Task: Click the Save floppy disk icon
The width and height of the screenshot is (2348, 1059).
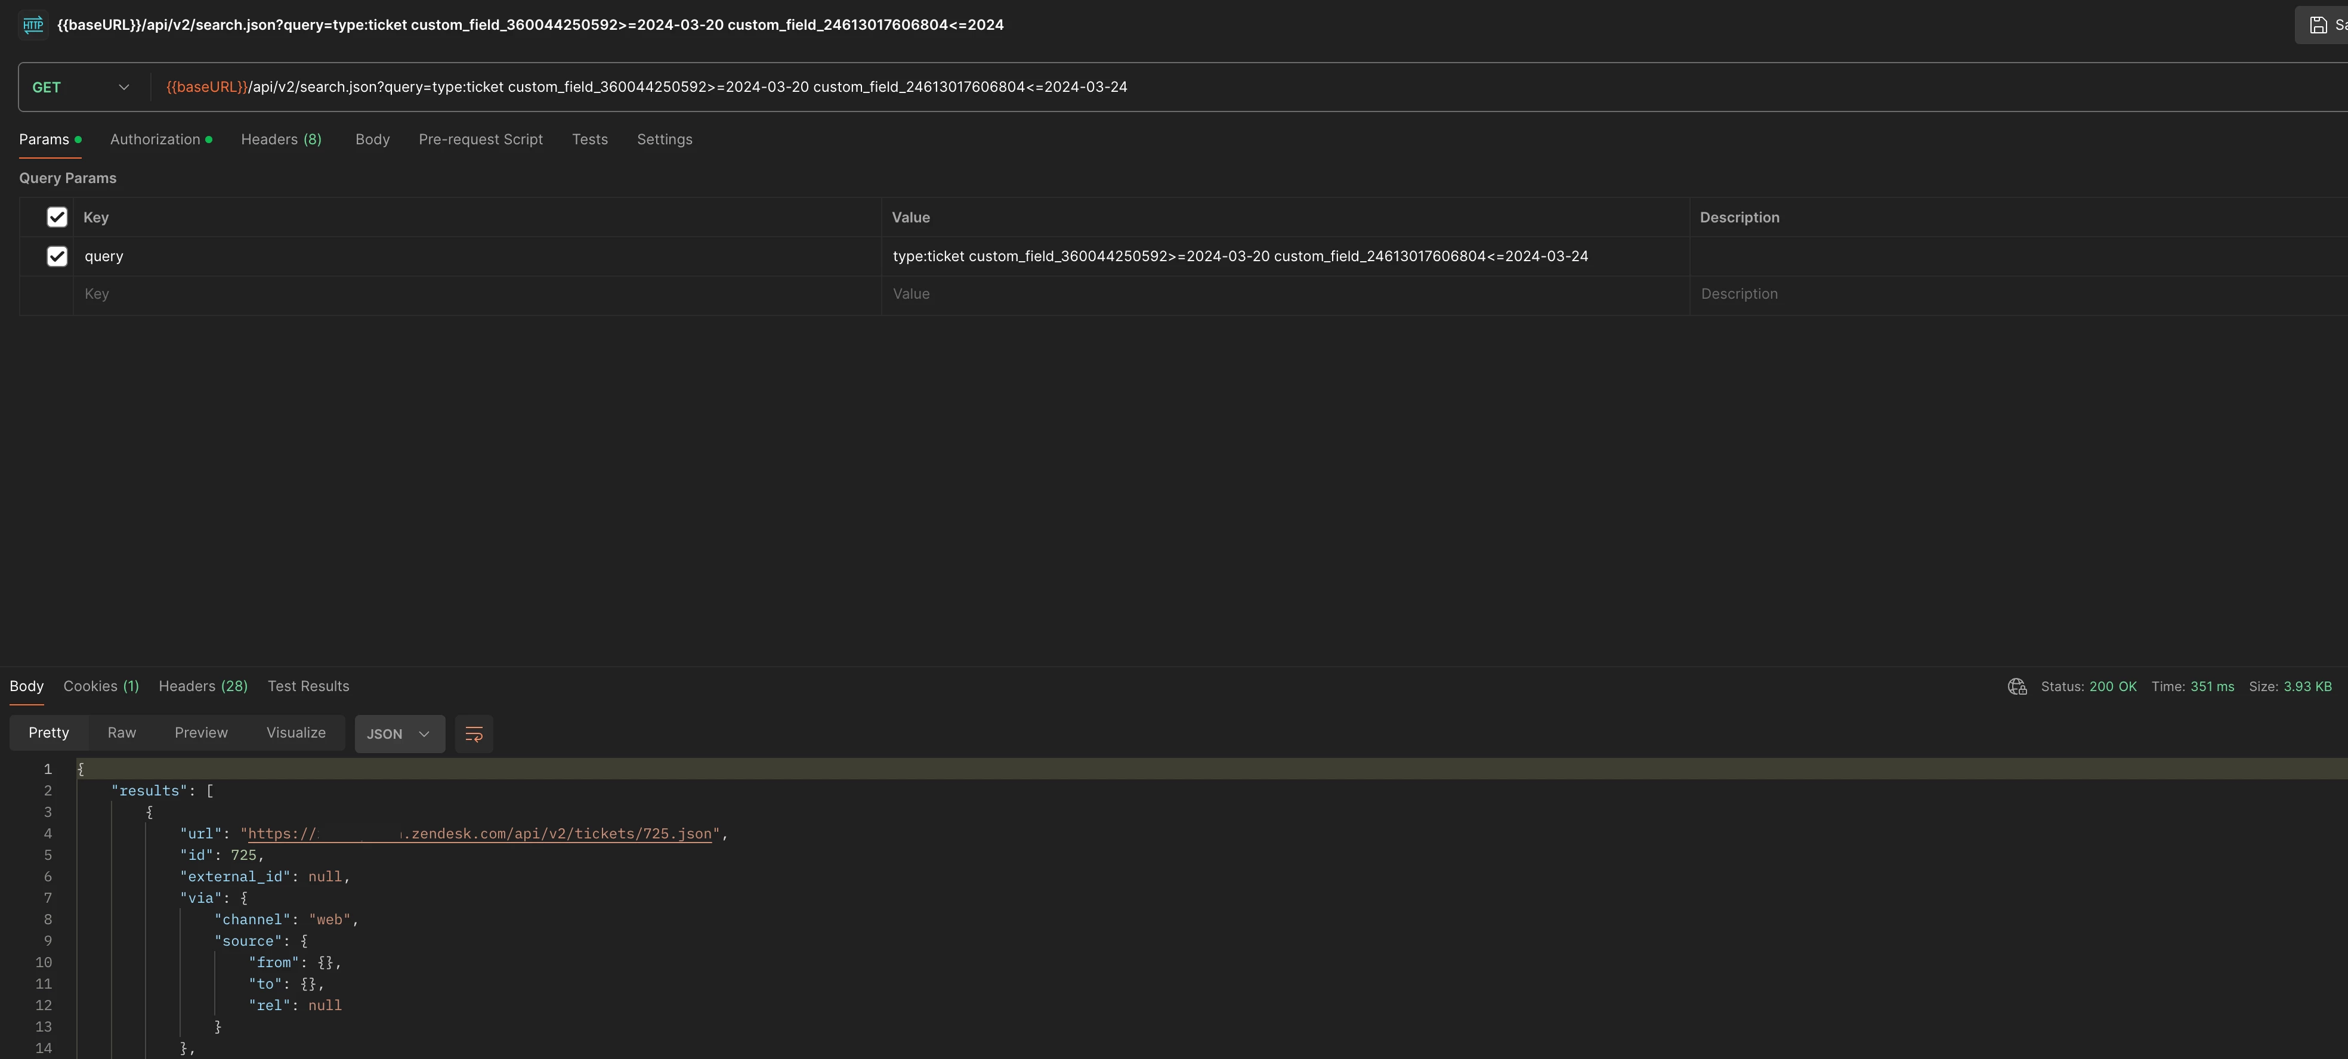Action: tap(2318, 26)
